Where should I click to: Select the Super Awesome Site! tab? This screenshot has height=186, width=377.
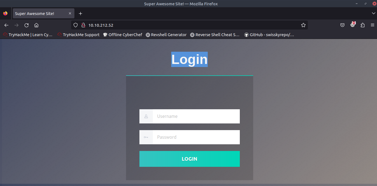point(43,13)
